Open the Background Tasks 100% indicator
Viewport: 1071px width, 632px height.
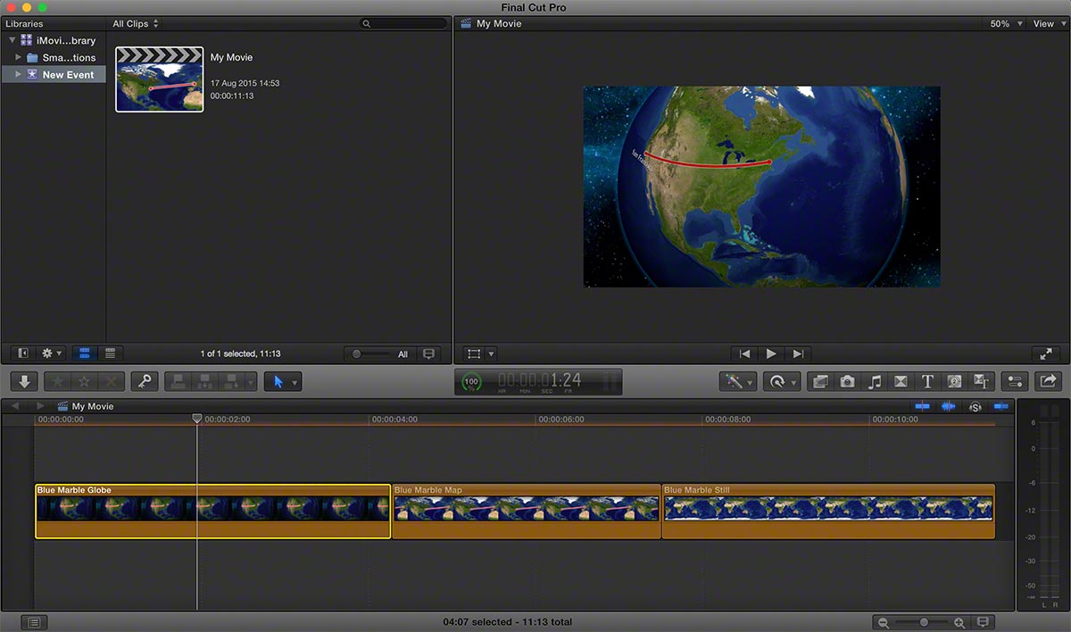pyautogui.click(x=471, y=382)
